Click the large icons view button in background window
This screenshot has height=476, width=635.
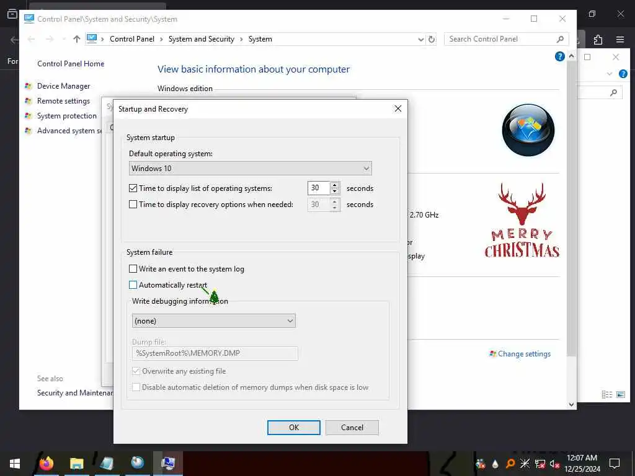(621, 394)
